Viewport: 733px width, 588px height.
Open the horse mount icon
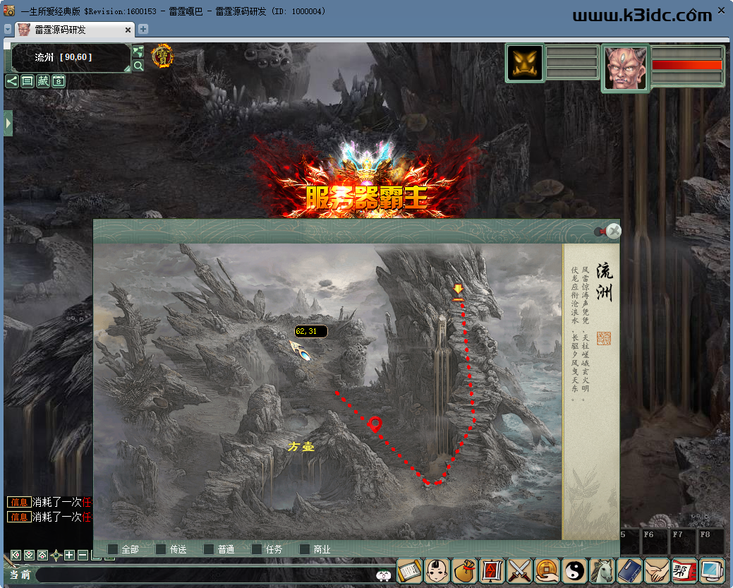pyautogui.click(x=602, y=570)
